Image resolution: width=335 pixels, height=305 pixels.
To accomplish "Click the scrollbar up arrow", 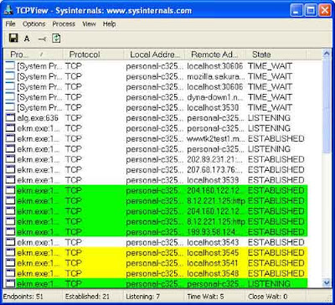I will [x=326, y=54].
